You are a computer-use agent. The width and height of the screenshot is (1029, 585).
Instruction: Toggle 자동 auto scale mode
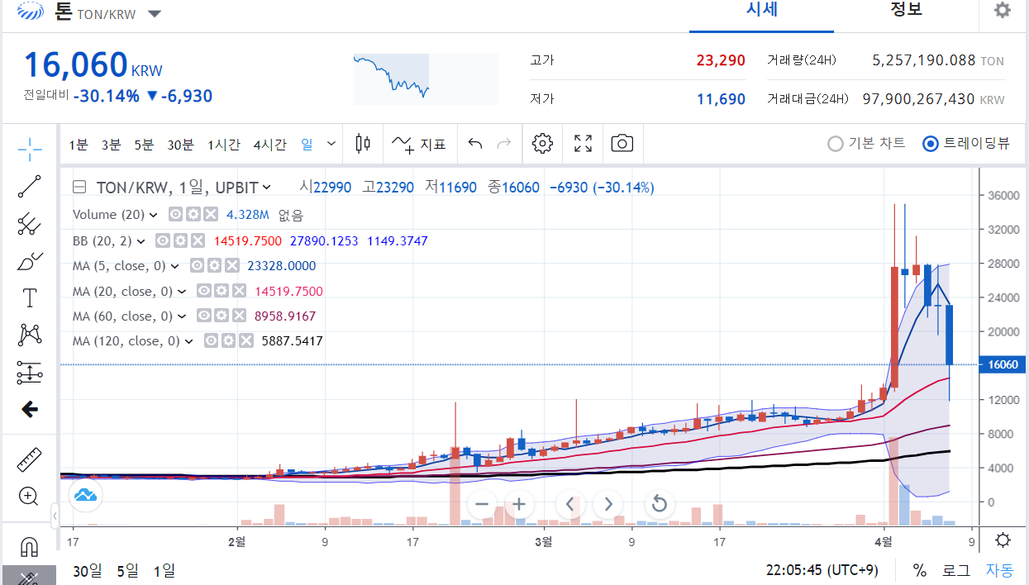(999, 570)
